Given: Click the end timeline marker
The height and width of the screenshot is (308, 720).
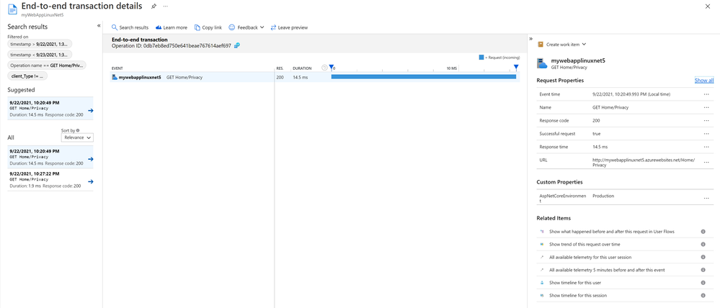Looking at the screenshot, I should [x=516, y=68].
